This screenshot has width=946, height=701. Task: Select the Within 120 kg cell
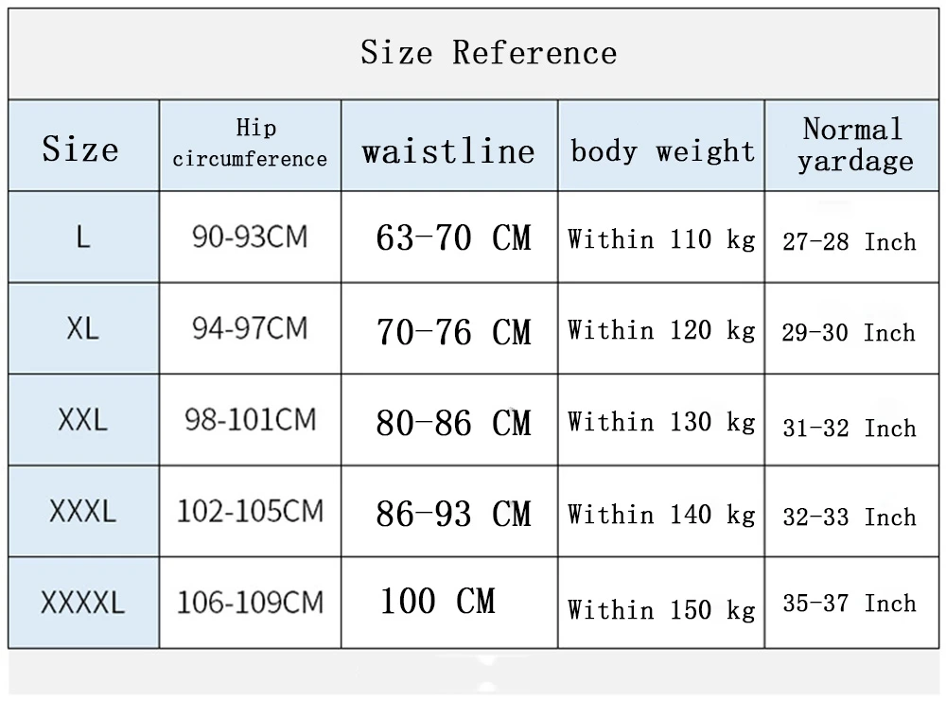[661, 330]
